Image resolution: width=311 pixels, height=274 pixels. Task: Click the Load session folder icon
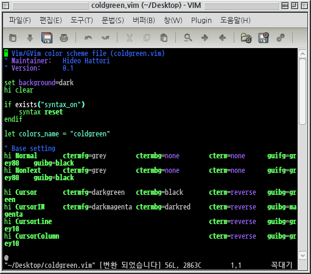click(246, 38)
